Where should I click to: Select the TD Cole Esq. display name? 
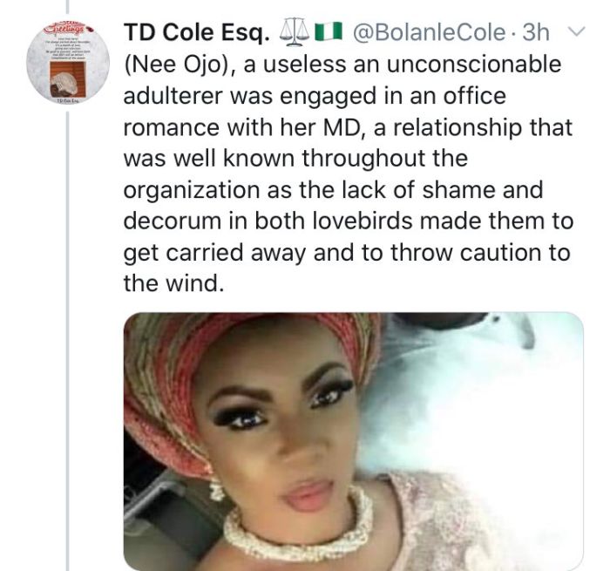196,32
